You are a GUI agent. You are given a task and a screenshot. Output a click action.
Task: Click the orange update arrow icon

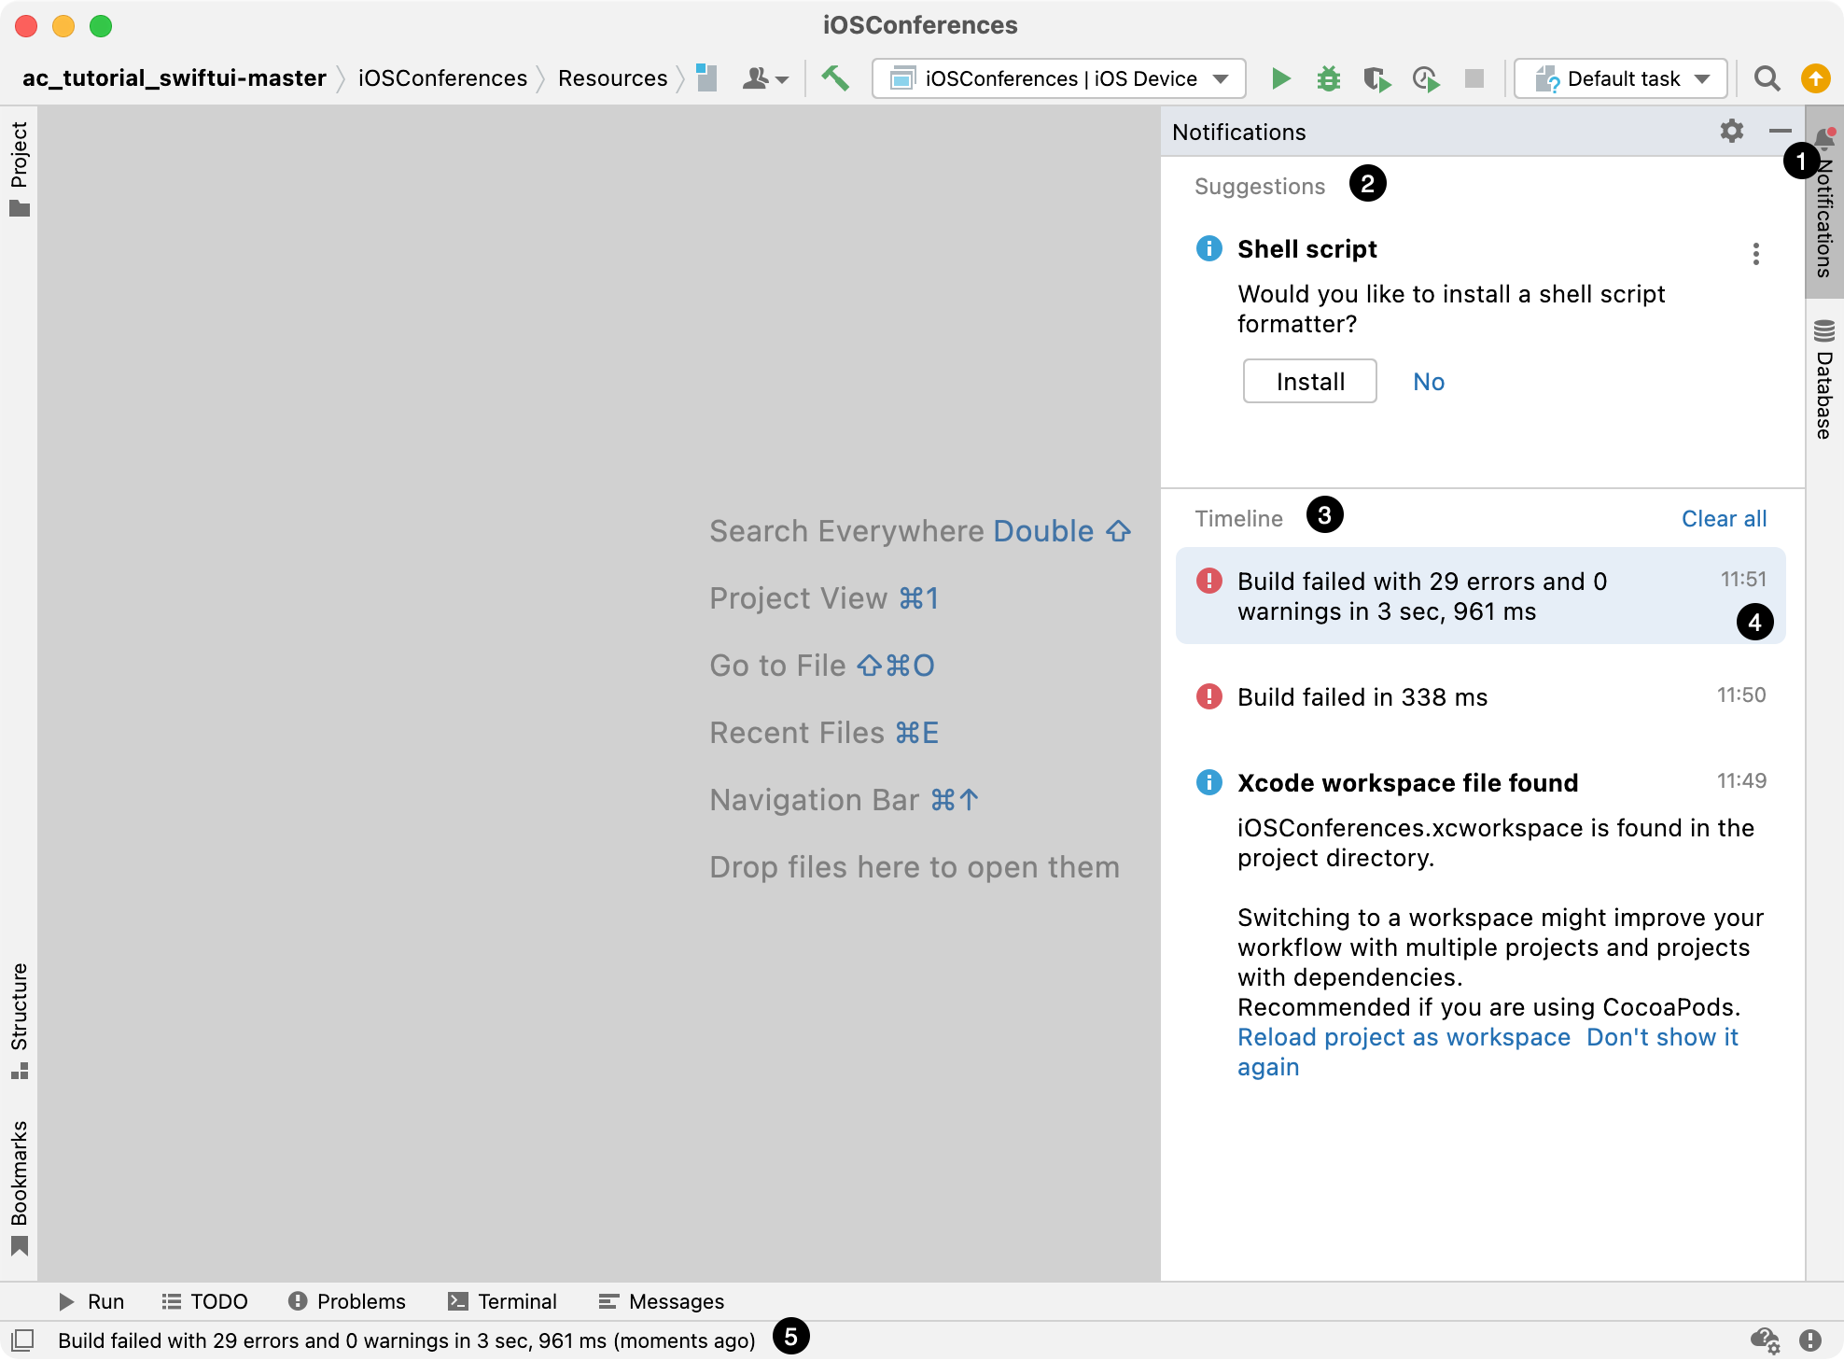click(x=1815, y=78)
